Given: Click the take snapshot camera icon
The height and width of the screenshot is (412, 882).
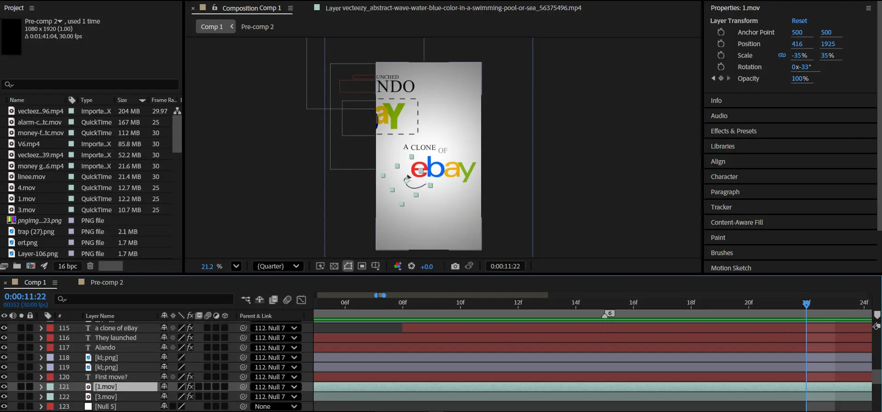Looking at the screenshot, I should click(455, 266).
